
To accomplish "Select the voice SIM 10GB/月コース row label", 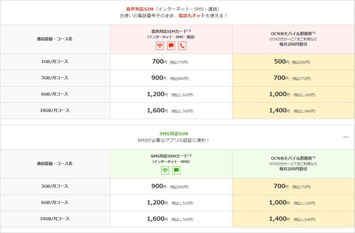I will [54, 111].
